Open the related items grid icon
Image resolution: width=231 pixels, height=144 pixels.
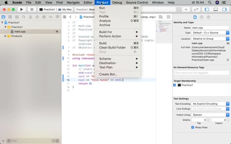65,17
